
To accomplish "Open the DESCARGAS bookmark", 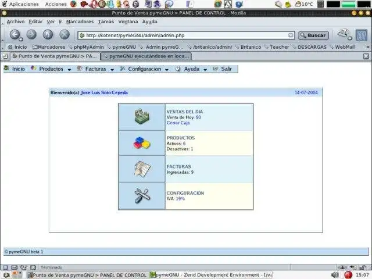I will coord(309,47).
